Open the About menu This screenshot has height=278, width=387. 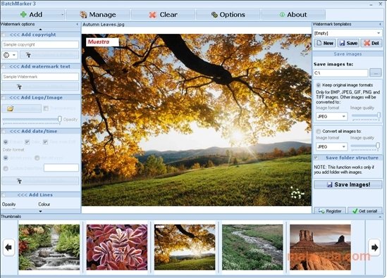(293, 15)
